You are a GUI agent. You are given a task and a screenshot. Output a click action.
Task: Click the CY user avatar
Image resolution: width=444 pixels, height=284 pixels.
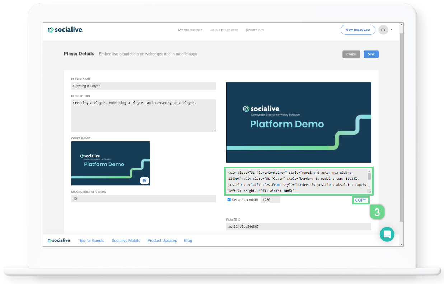383,30
